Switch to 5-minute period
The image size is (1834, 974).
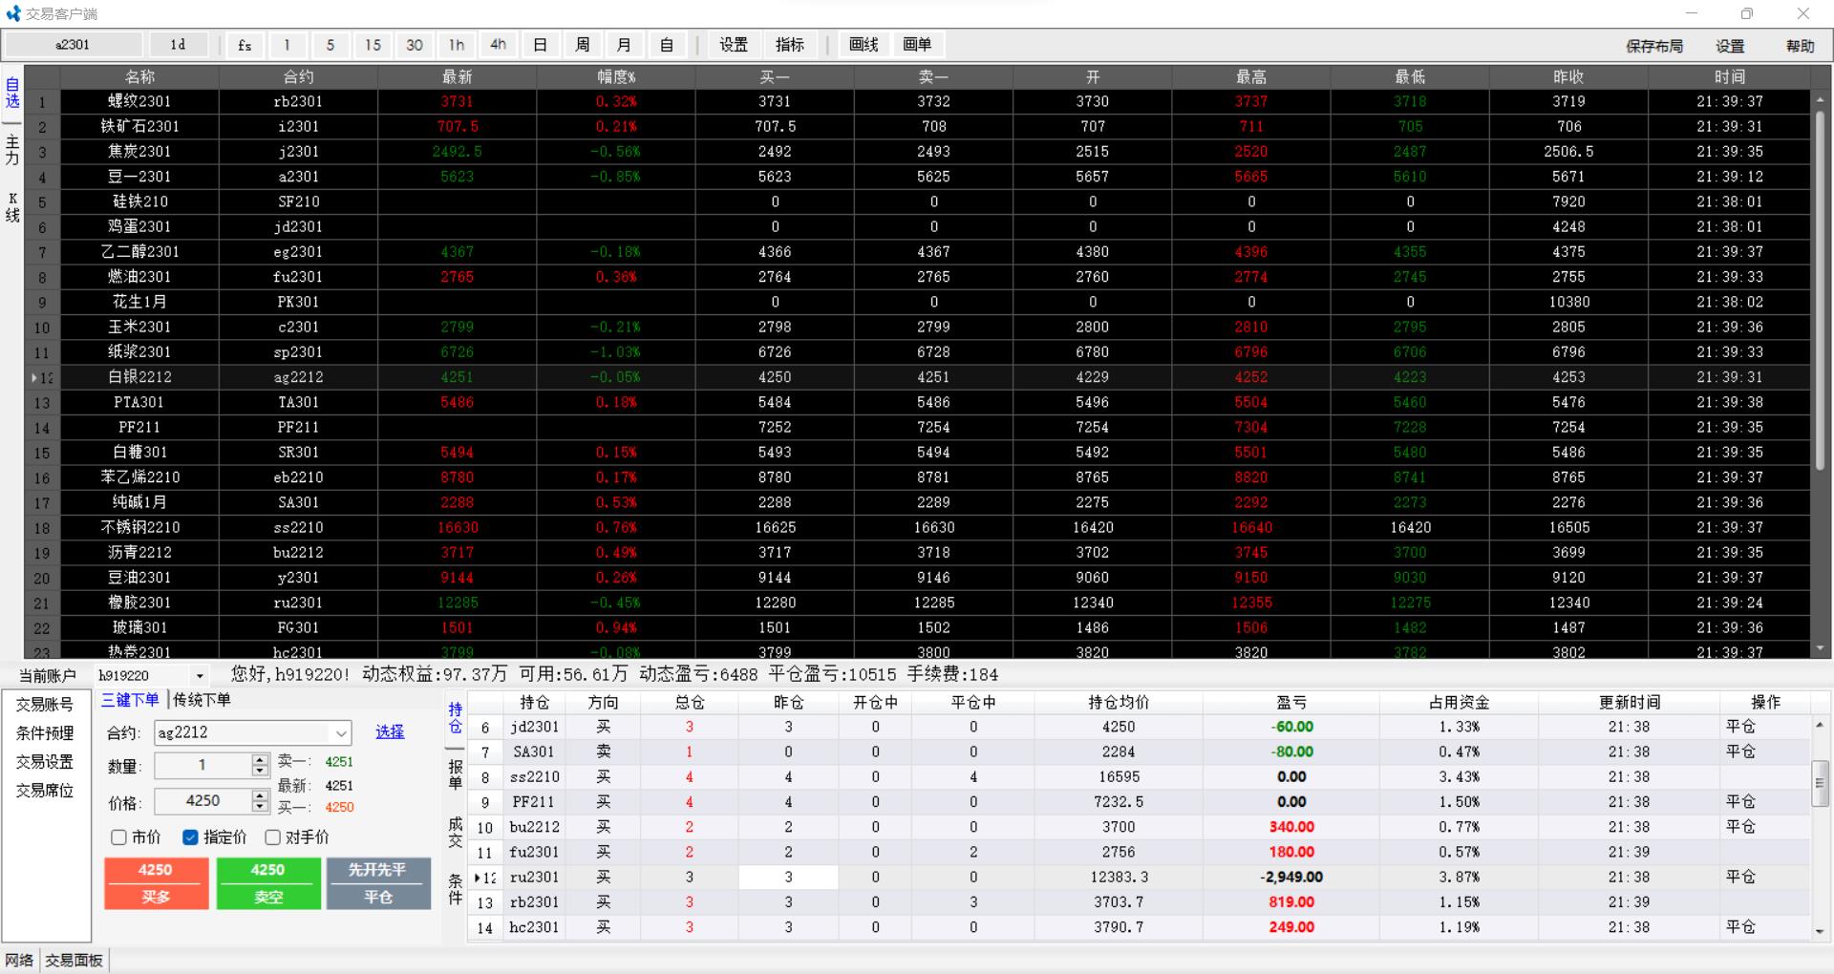tap(330, 45)
